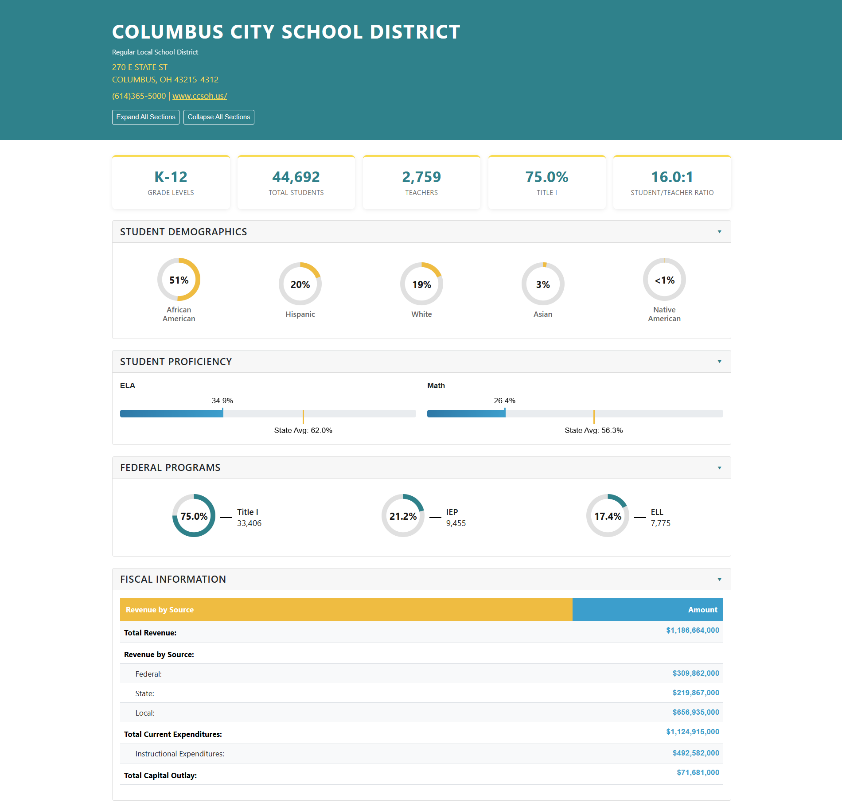Expand all sections button
Viewport: 842px width, 810px height.
click(x=146, y=117)
